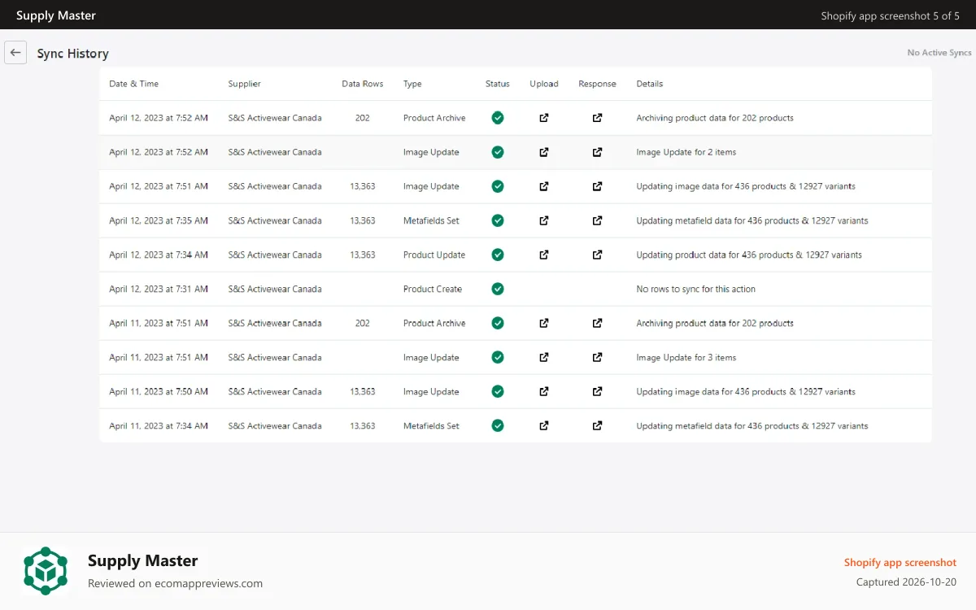Screen dimensions: 976x610
Task: Click the 13,363 data rows value in Product Update row
Action: [363, 255]
